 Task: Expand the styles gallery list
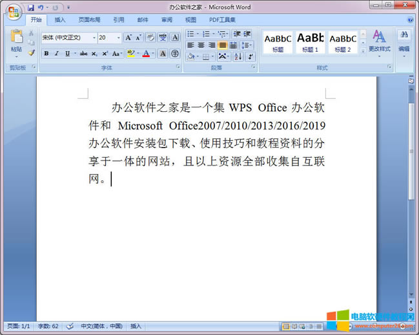[363, 50]
